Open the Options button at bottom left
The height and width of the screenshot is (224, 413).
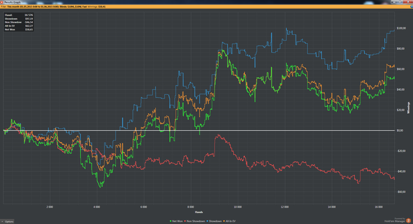coord(7,222)
